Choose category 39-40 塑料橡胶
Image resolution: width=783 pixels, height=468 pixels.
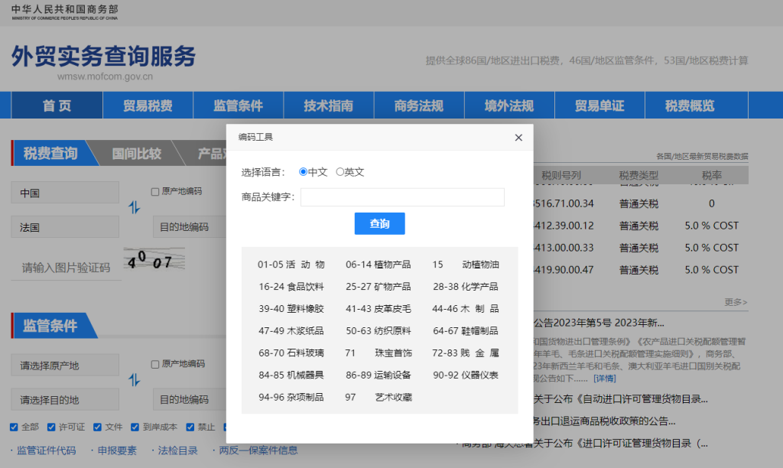click(x=291, y=309)
